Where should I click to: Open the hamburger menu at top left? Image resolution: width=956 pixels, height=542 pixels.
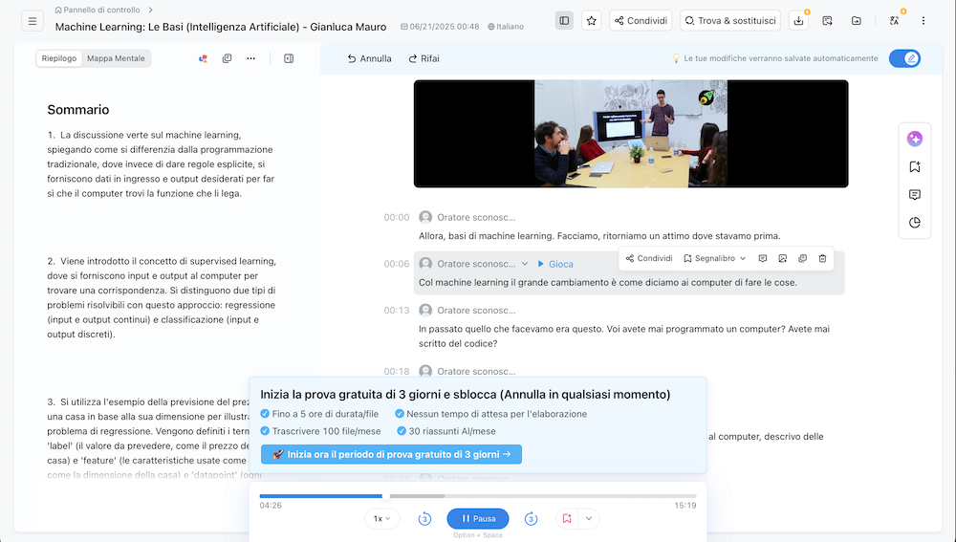pos(33,21)
